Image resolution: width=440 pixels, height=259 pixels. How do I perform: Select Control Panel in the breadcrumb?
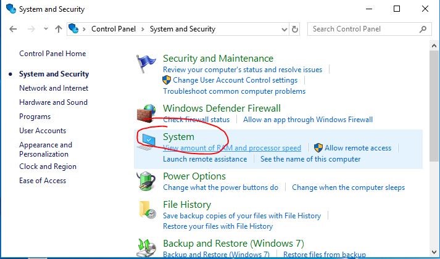tap(114, 29)
